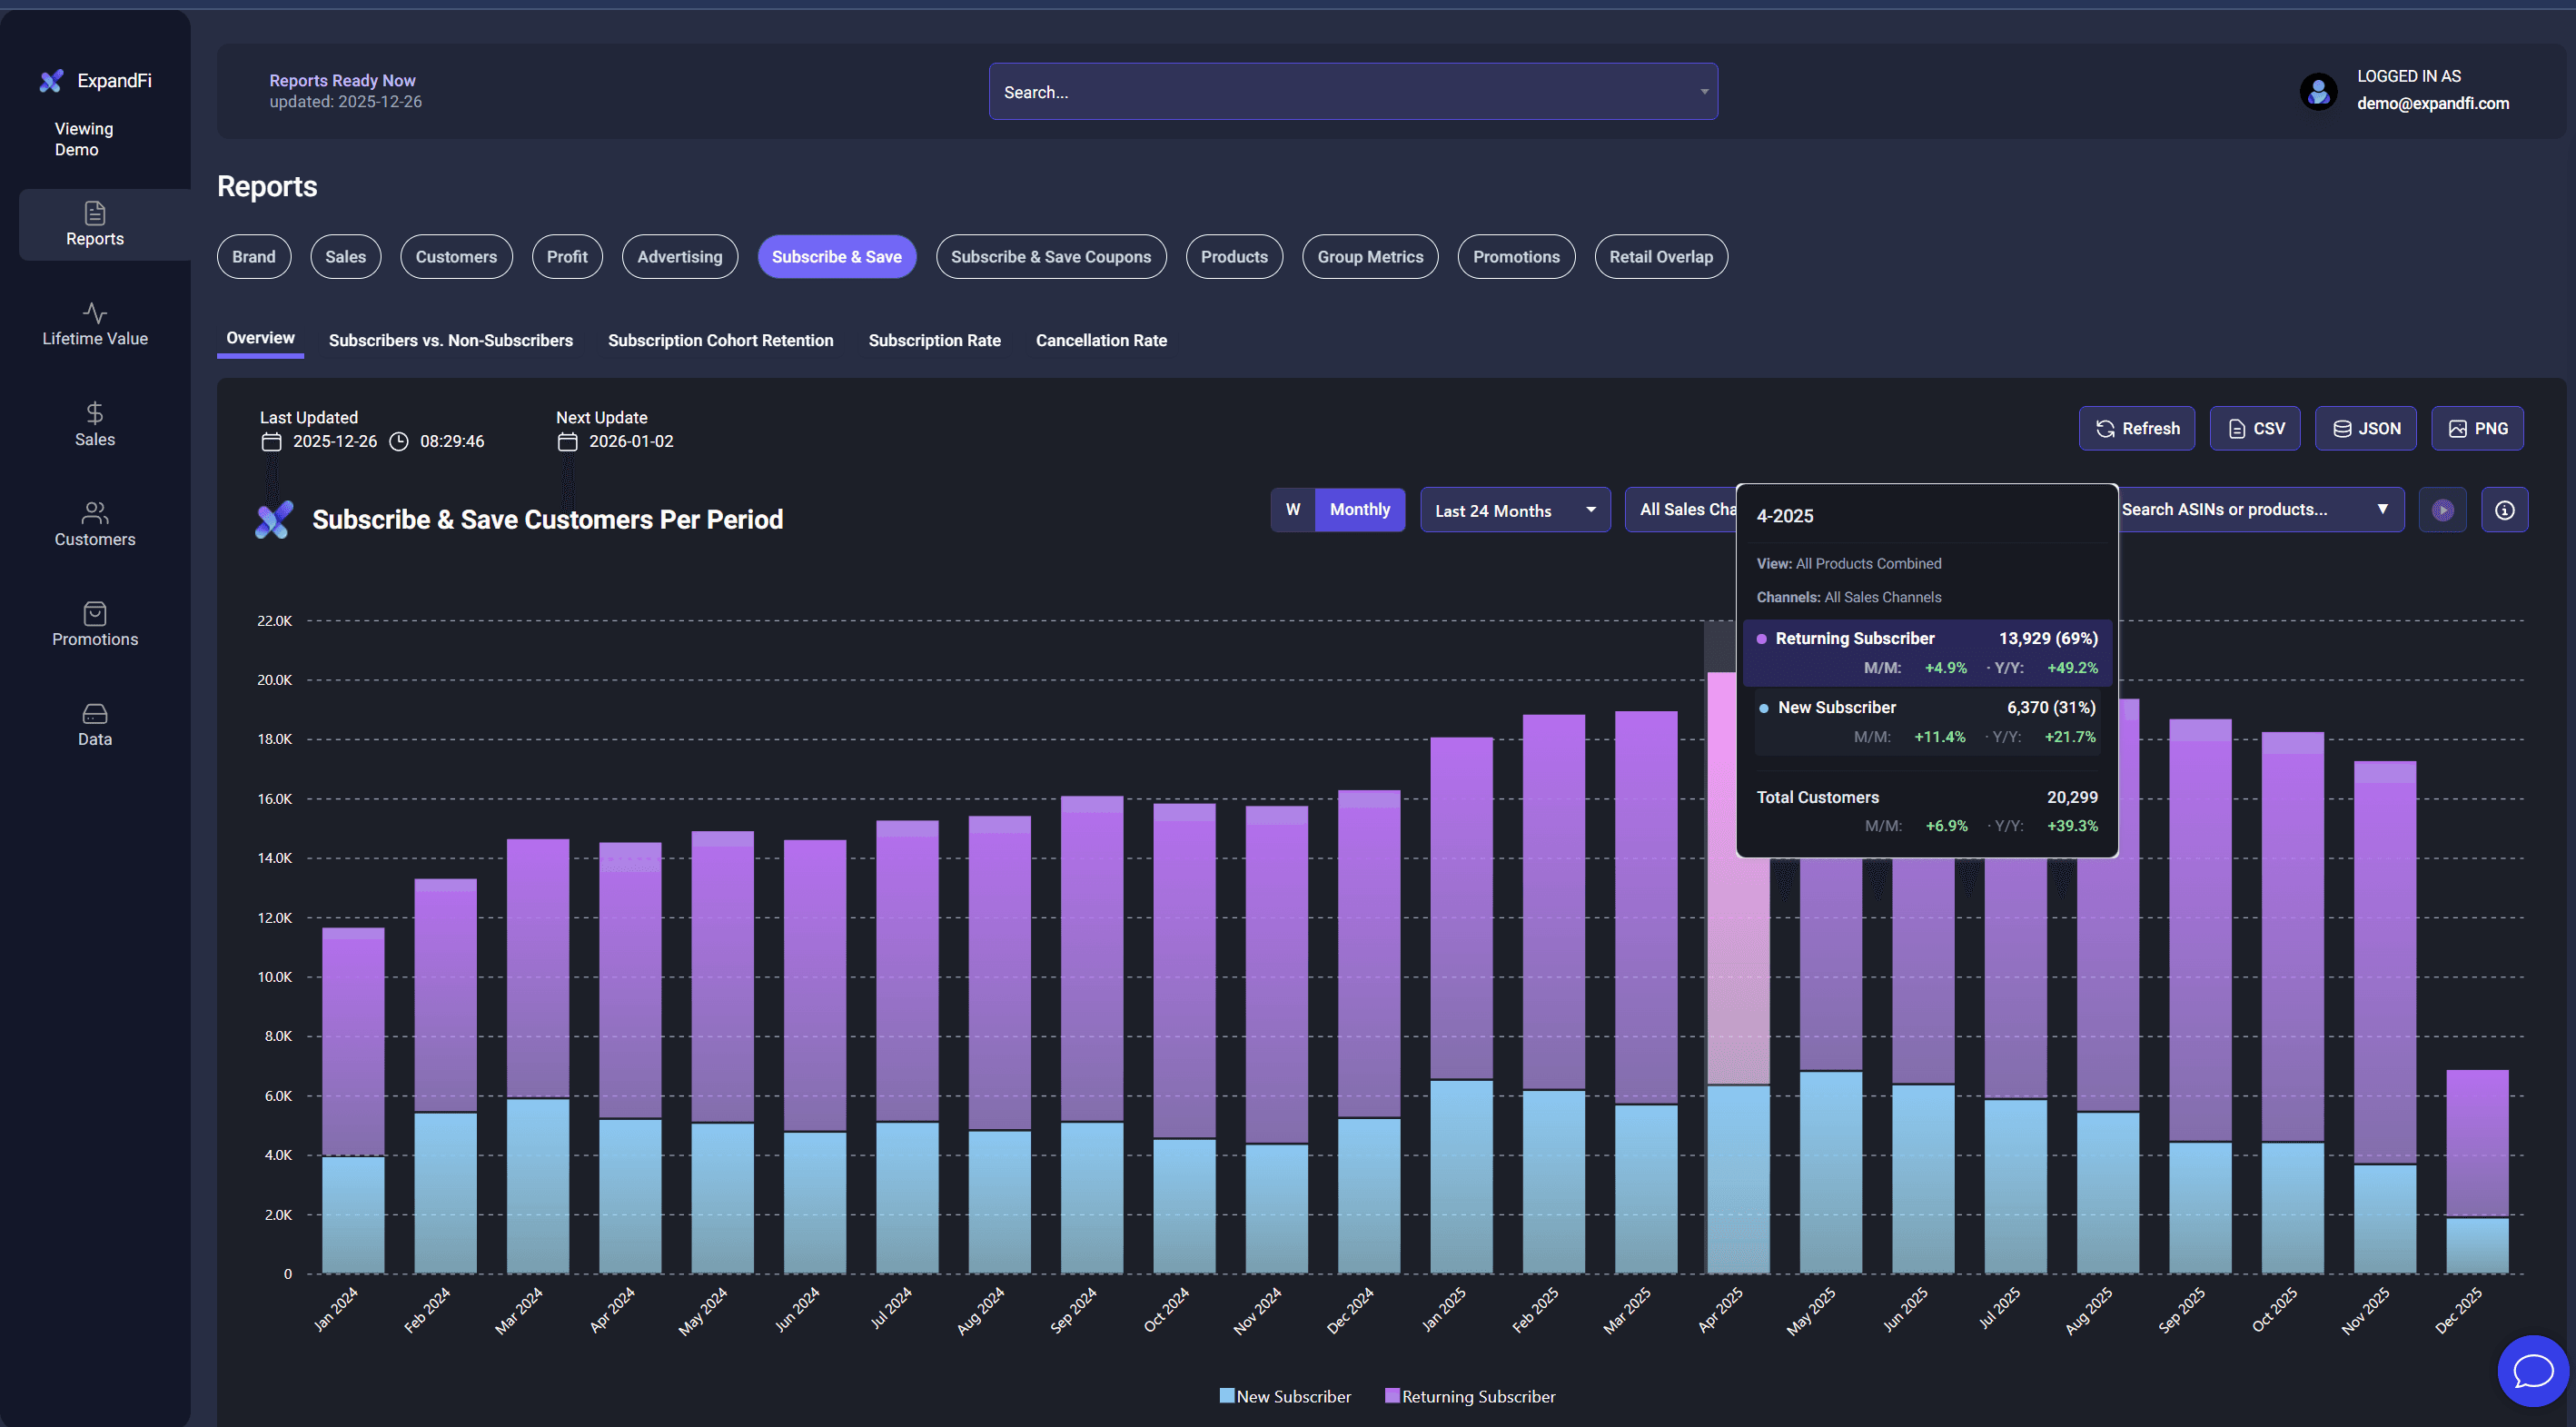Screen dimensions: 2576x1427
Task: Go to Customers via the sidebar icon
Action: [95, 523]
